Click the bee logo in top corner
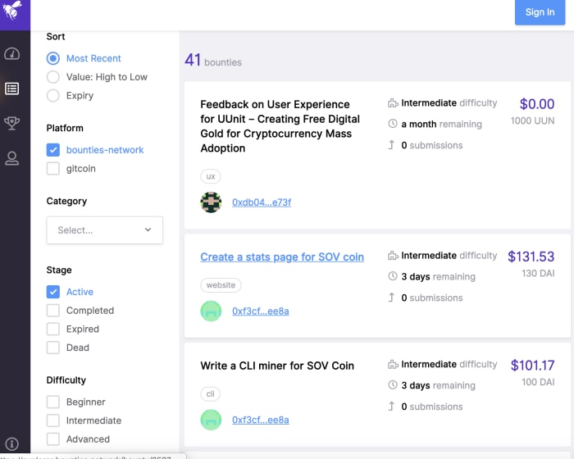This screenshot has height=459, width=574. [x=12, y=11]
